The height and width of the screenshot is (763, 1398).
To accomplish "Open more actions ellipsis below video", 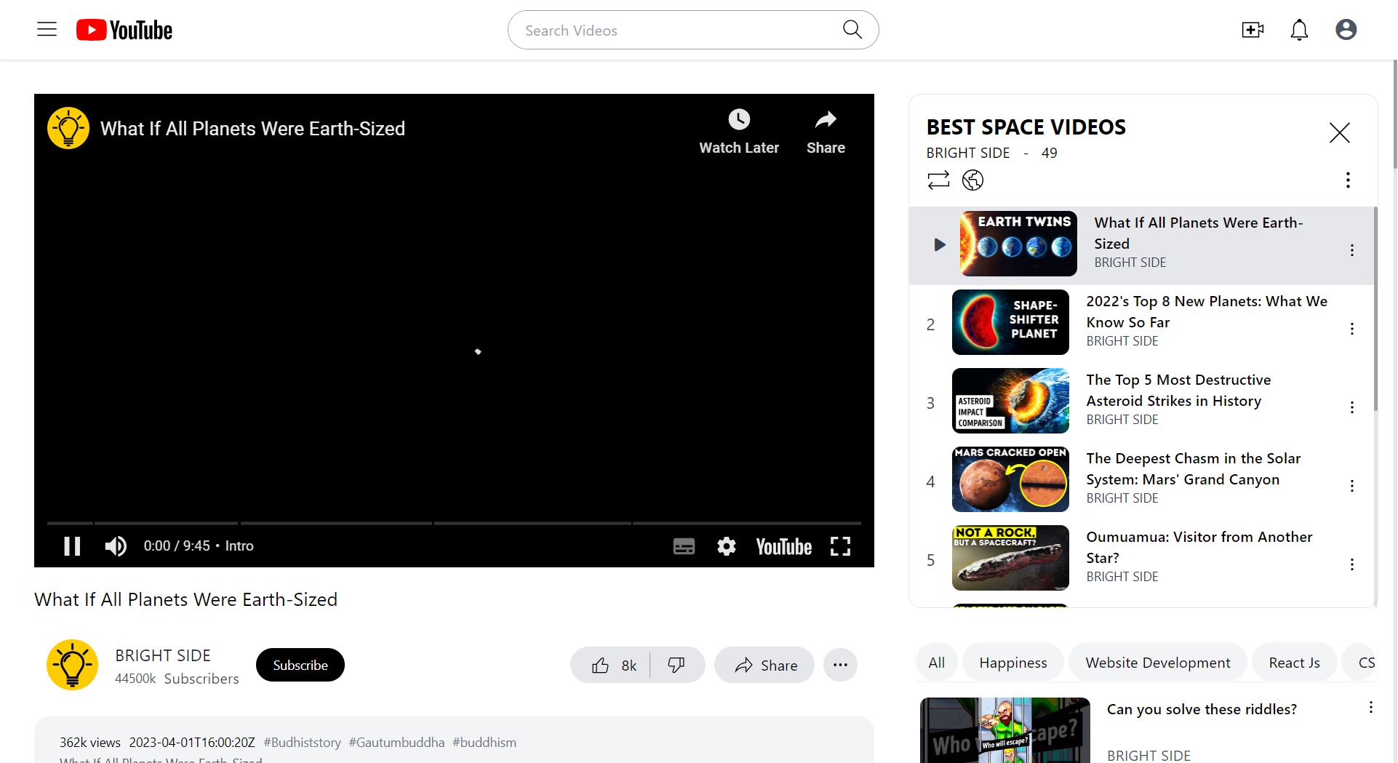I will coord(840,665).
